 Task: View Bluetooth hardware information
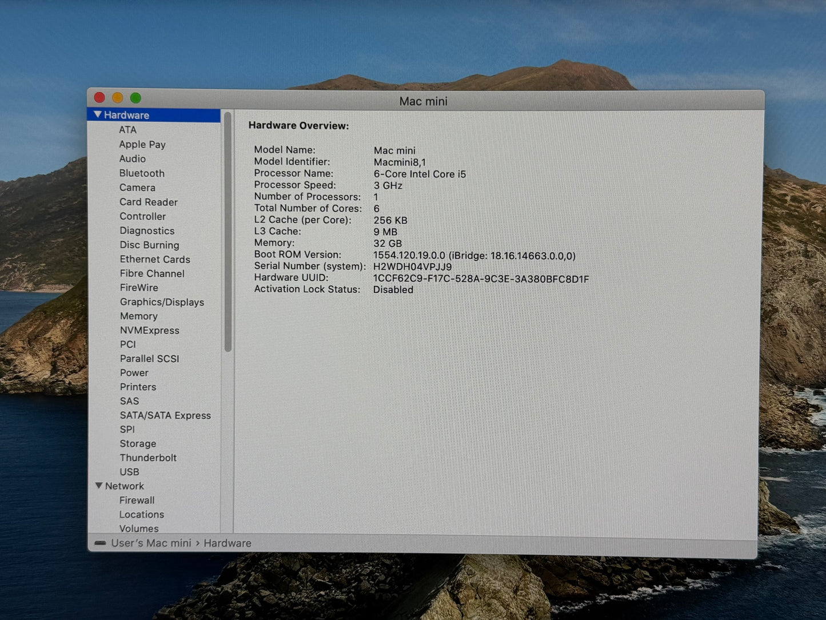click(142, 173)
